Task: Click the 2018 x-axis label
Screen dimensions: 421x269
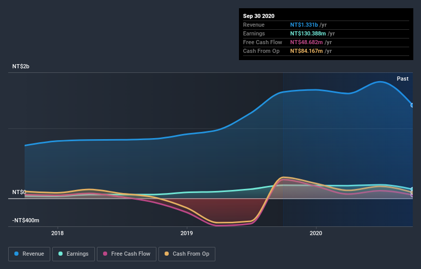Action: [57, 233]
